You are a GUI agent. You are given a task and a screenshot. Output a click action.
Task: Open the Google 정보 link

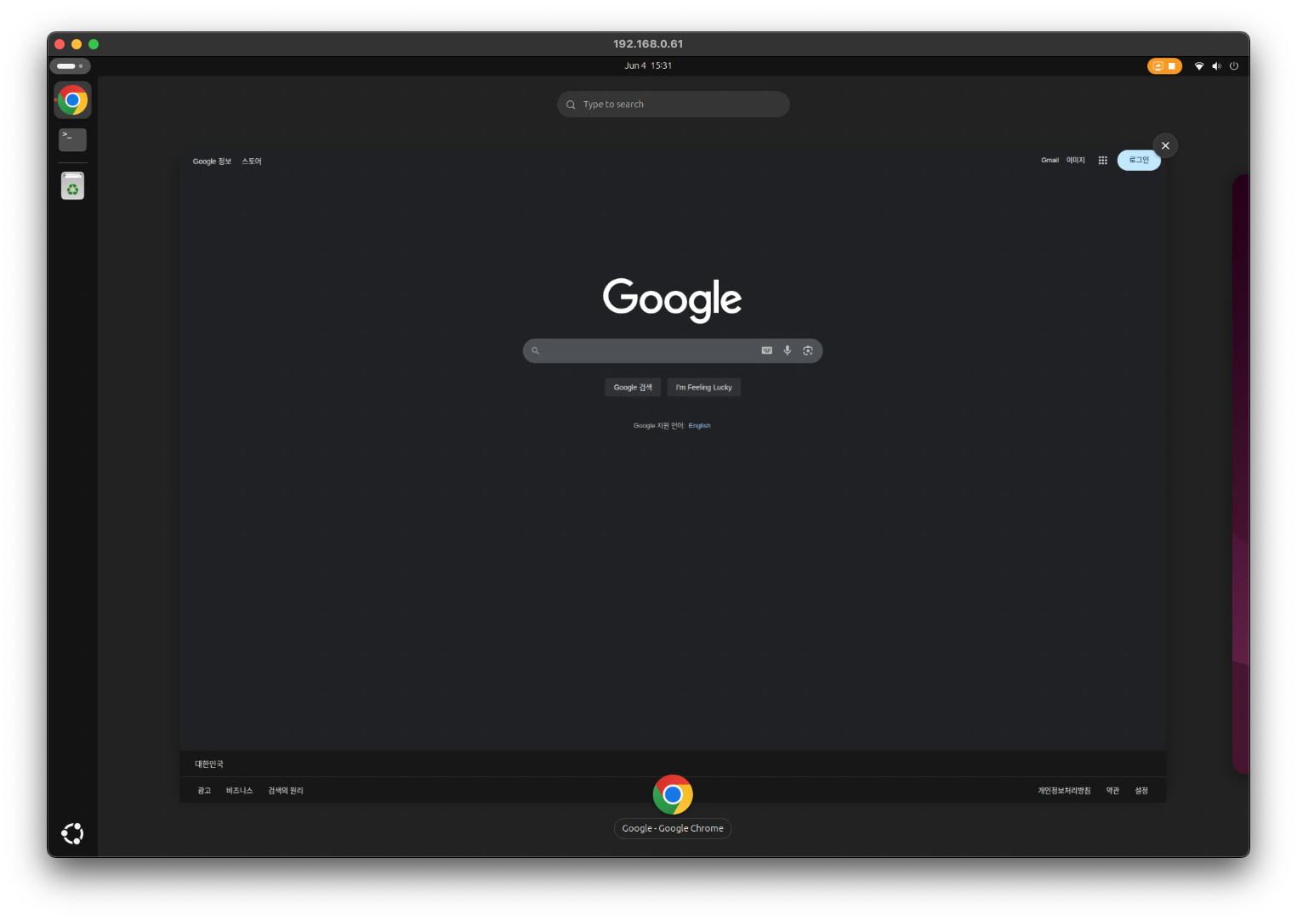(x=212, y=161)
